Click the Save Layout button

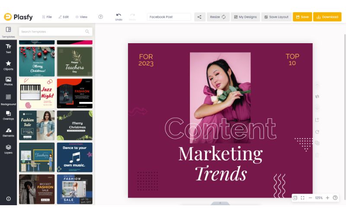tap(276, 17)
